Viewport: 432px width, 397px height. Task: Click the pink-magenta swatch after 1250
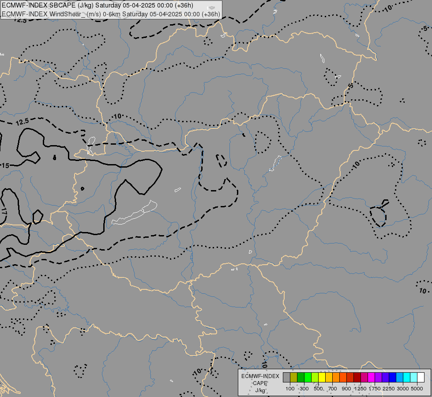[364, 377]
